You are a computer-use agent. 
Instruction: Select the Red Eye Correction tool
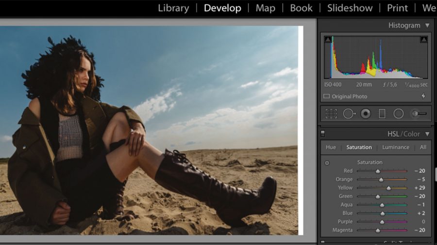click(x=366, y=114)
